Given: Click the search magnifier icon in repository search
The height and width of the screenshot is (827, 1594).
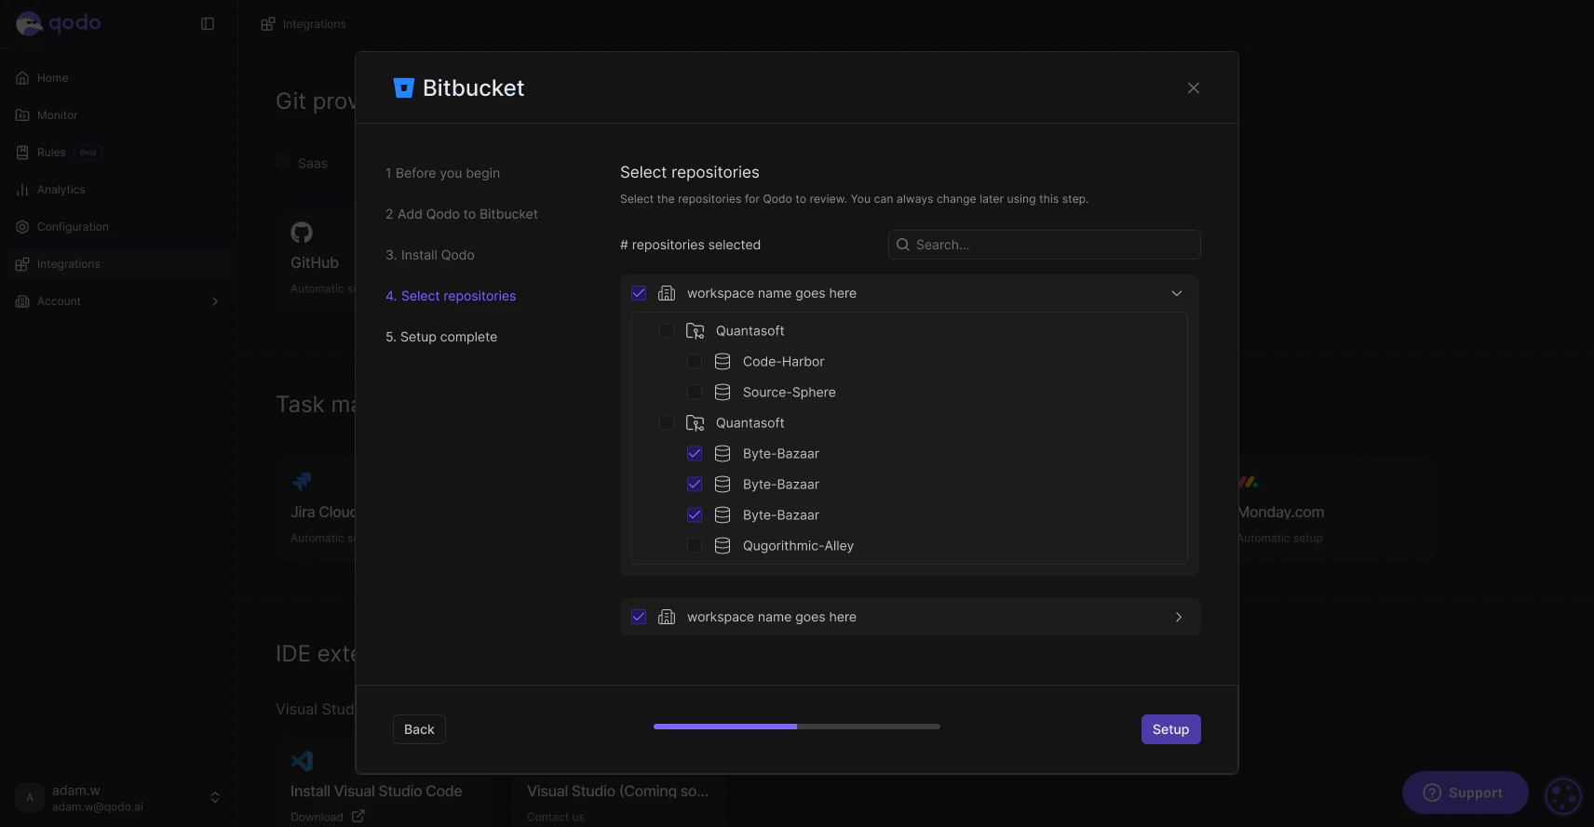Looking at the screenshot, I should [x=903, y=245].
